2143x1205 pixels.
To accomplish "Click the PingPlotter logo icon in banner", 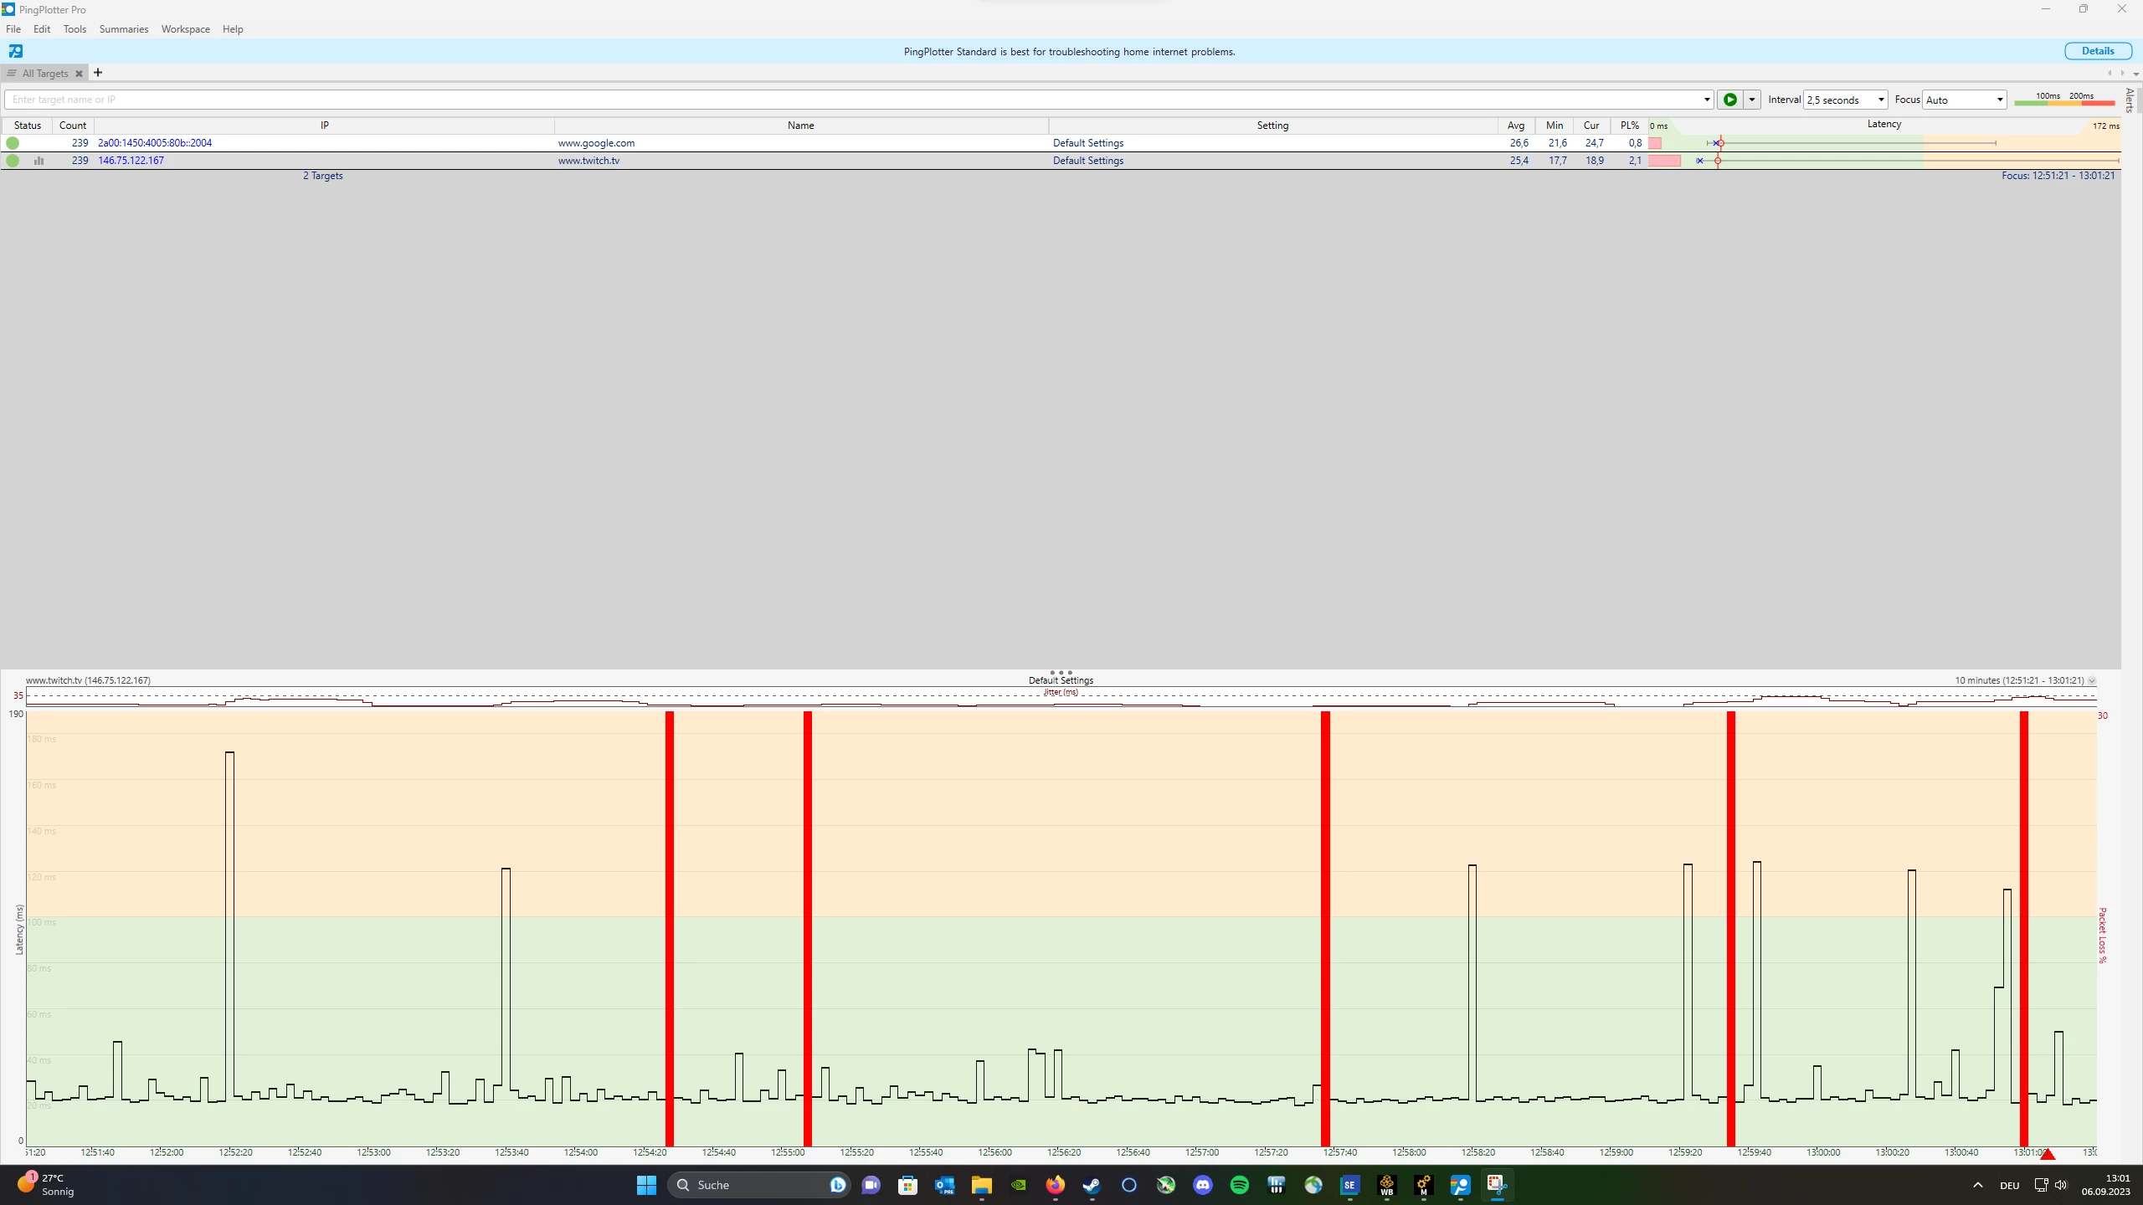I will [x=15, y=51].
